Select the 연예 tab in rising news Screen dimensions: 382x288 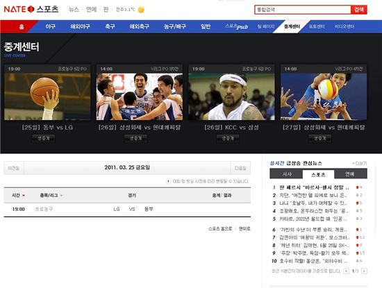tap(350, 174)
